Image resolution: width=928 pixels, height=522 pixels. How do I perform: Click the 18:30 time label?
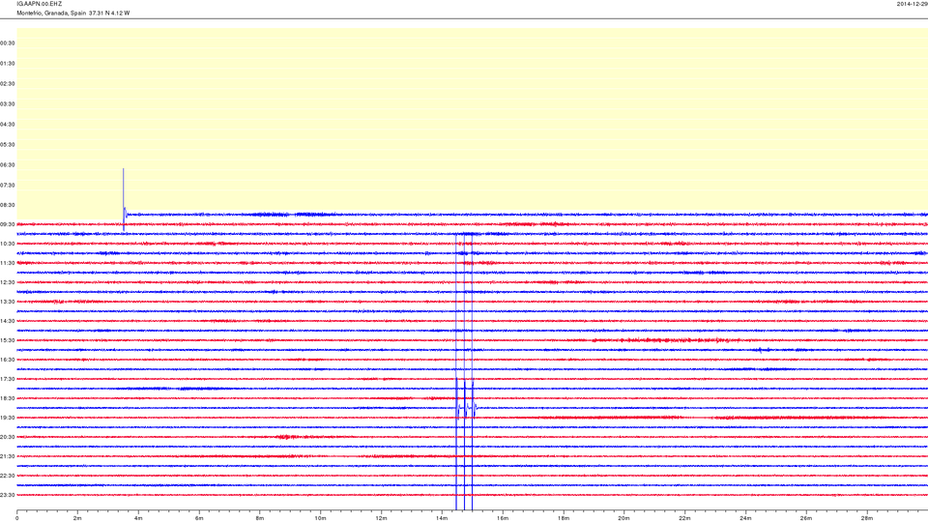point(8,398)
